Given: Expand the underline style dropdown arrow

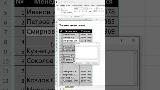Looking at the screenshot, I should click(81, 11).
